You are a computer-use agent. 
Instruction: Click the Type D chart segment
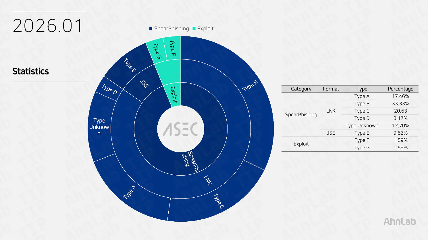(x=109, y=89)
